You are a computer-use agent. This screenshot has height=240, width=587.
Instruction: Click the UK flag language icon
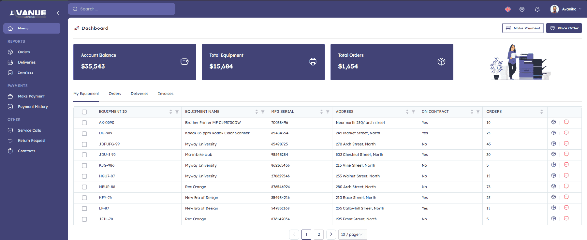[508, 9]
